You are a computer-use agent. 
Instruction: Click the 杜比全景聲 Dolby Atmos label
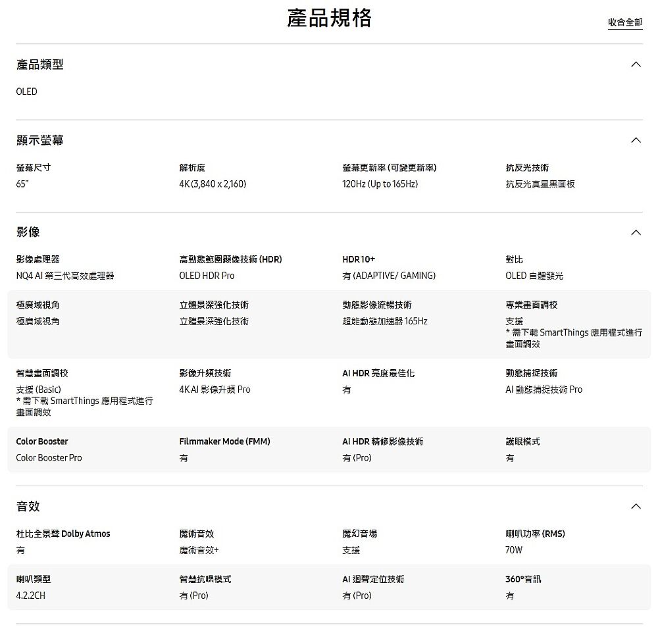(x=63, y=534)
